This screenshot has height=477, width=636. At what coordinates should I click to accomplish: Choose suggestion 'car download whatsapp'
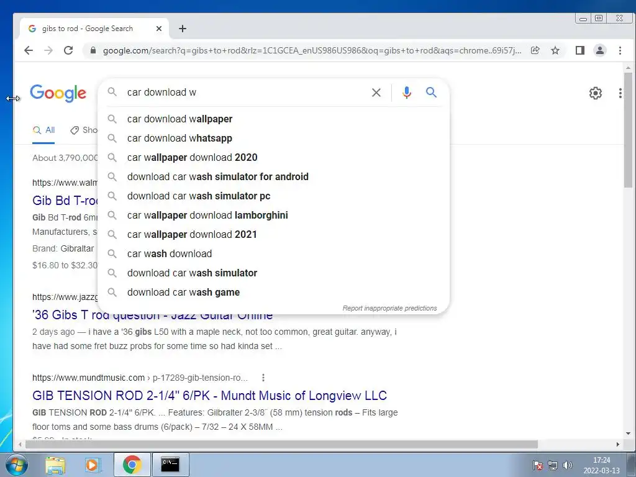point(274,139)
